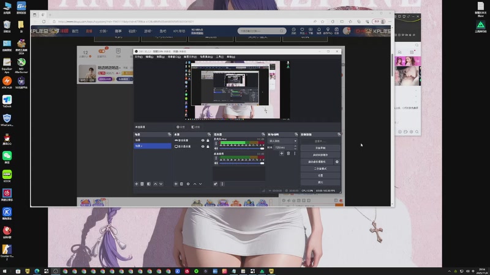The height and width of the screenshot is (275, 490).
Task: Click 开始录制 (Start Recording) button
Action: click(320, 148)
